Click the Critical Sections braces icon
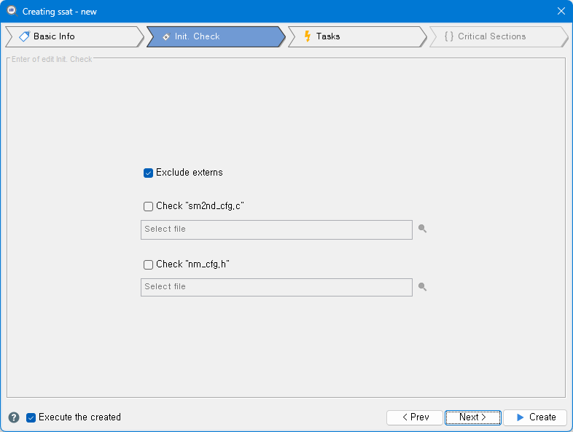The height and width of the screenshot is (432, 573). [449, 36]
